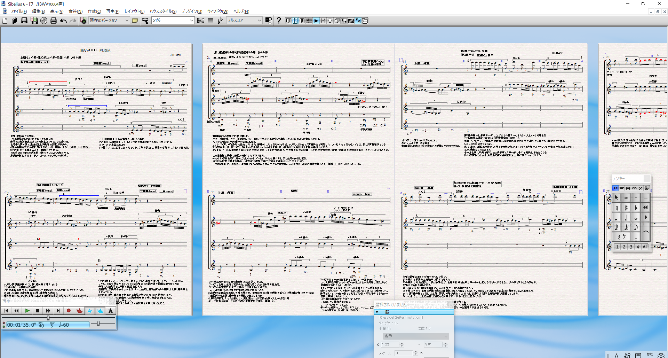Click the All voices button on keypad

[645, 247]
